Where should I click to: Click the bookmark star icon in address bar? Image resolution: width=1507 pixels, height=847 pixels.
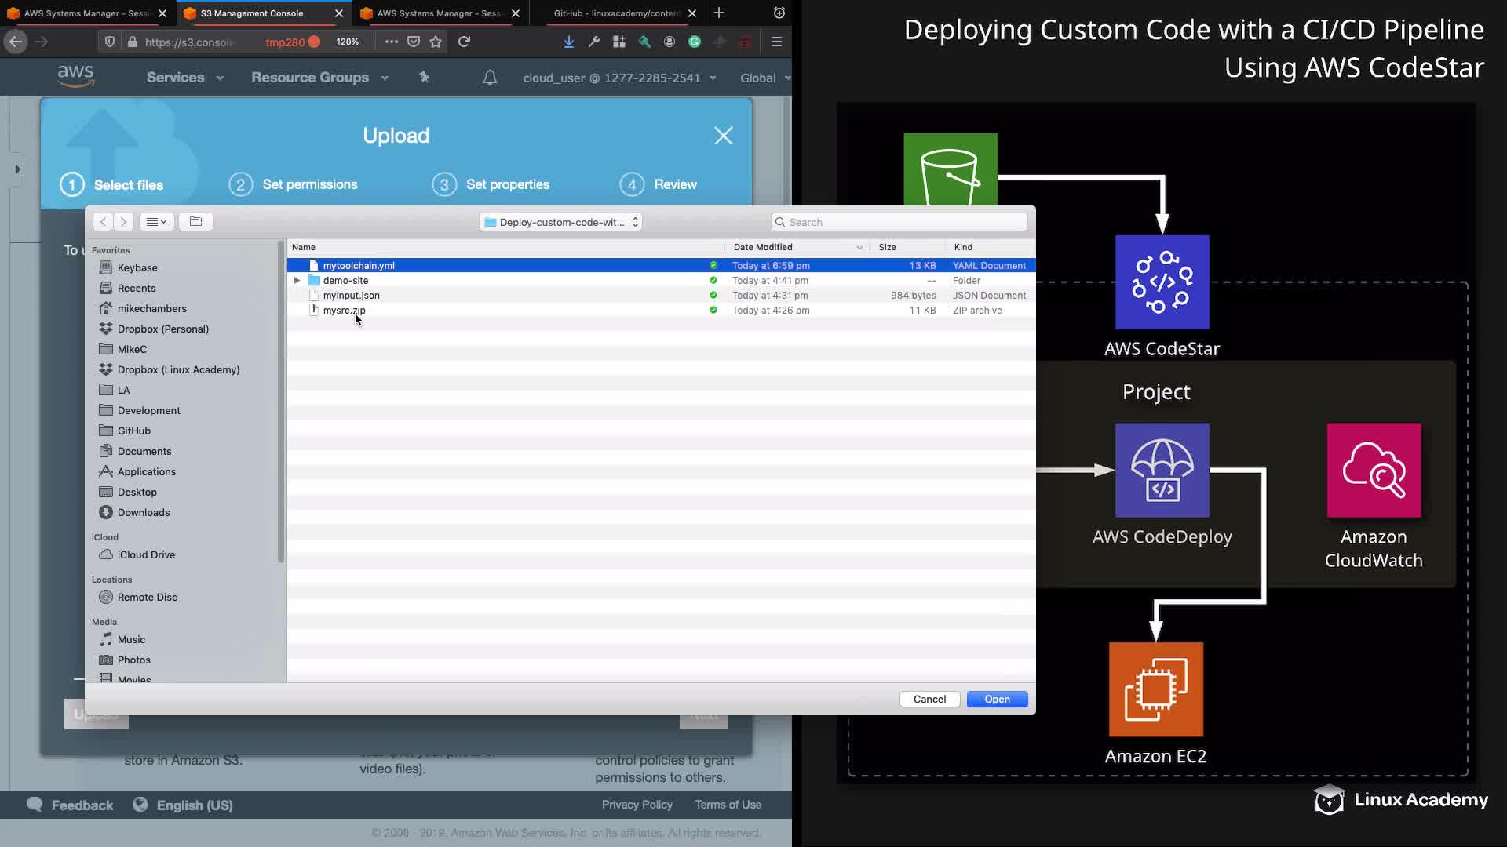[436, 42]
